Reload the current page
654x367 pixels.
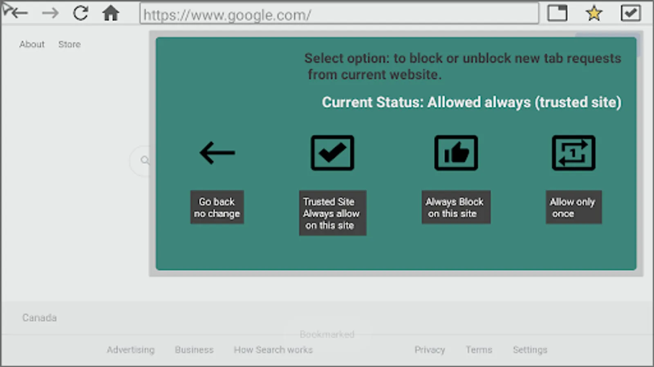coord(81,13)
